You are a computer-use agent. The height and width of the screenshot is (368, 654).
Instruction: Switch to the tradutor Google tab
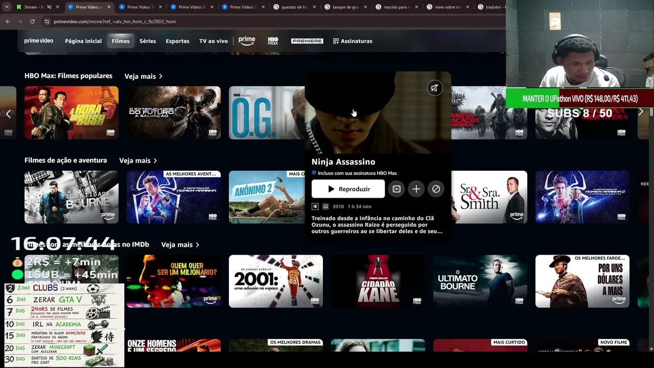coord(491,7)
